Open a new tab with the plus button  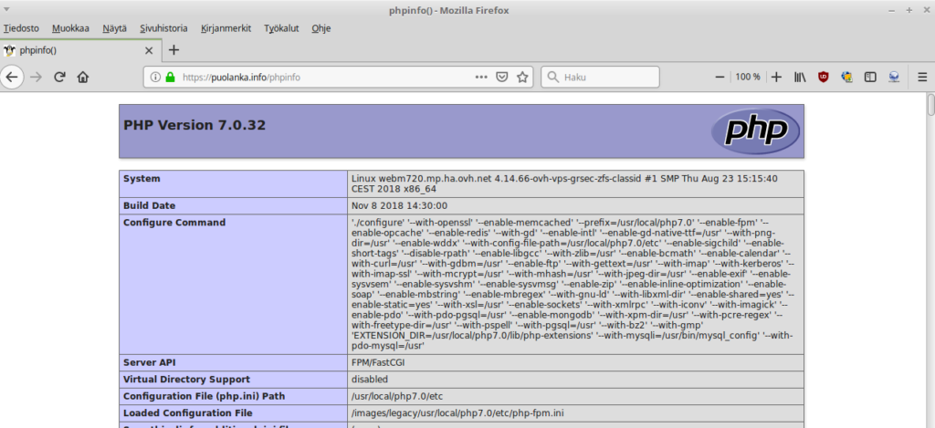click(x=173, y=50)
